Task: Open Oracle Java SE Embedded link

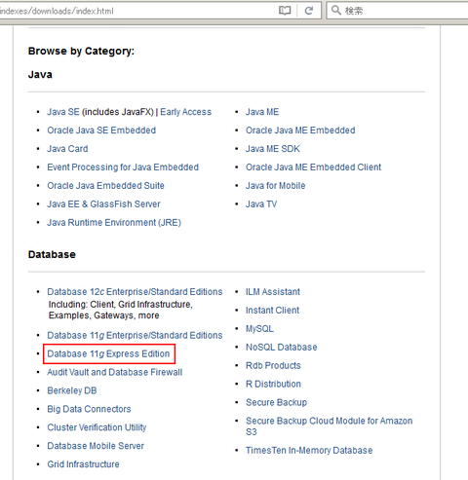Action: coord(101,130)
